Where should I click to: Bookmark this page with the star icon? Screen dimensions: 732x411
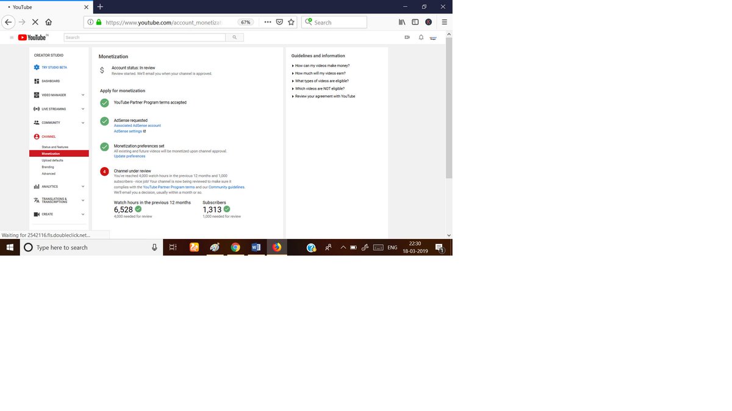[291, 22]
